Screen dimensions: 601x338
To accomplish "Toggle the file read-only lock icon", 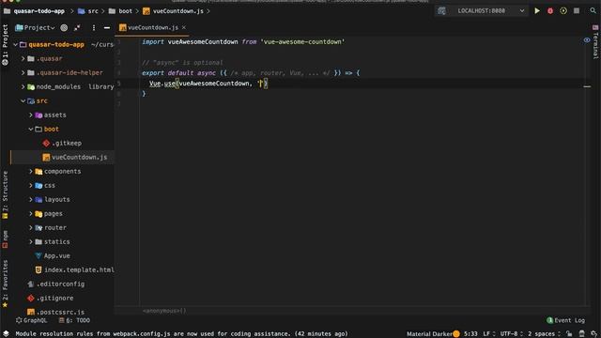I will tap(569, 334).
